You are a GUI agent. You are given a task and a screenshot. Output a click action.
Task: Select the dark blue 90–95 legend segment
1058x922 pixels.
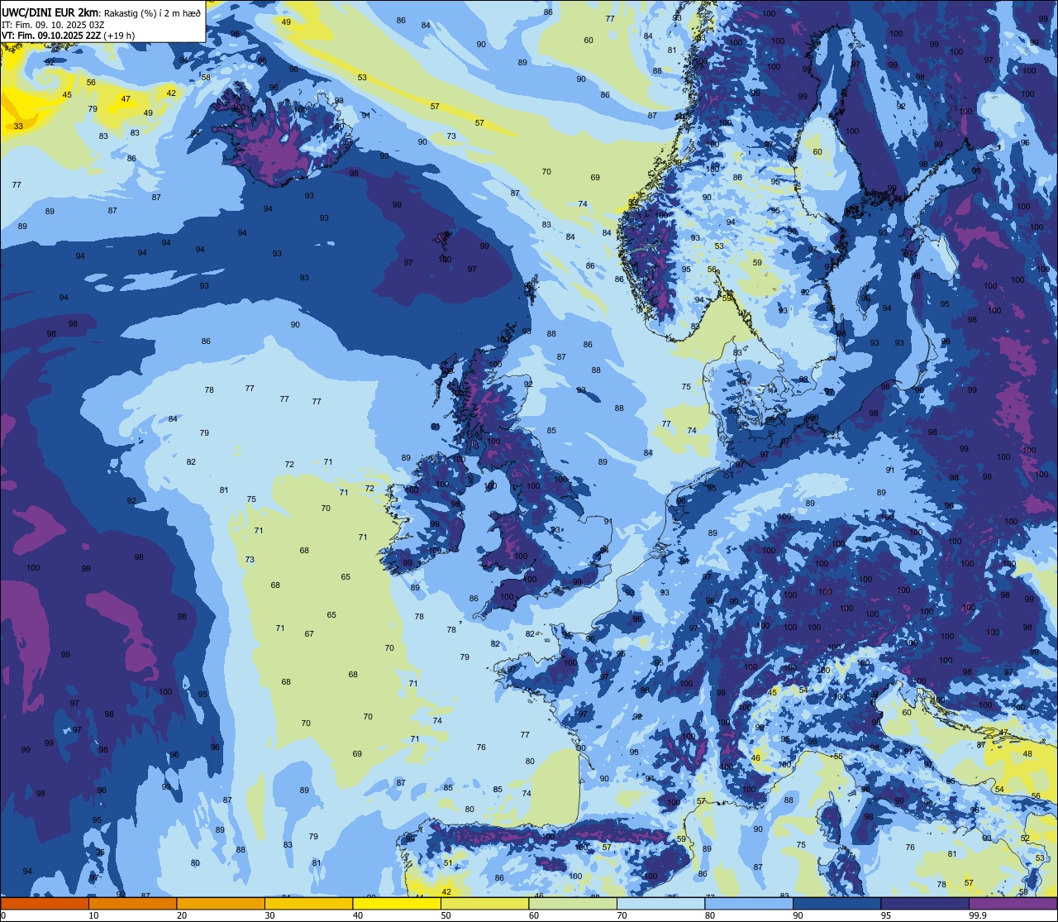(x=836, y=903)
